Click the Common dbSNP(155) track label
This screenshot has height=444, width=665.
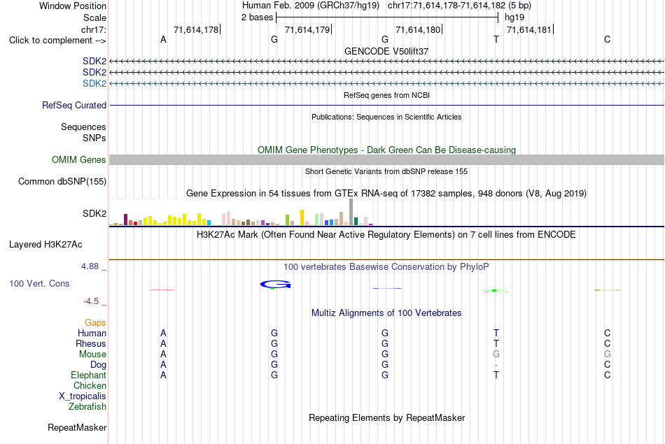62,181
